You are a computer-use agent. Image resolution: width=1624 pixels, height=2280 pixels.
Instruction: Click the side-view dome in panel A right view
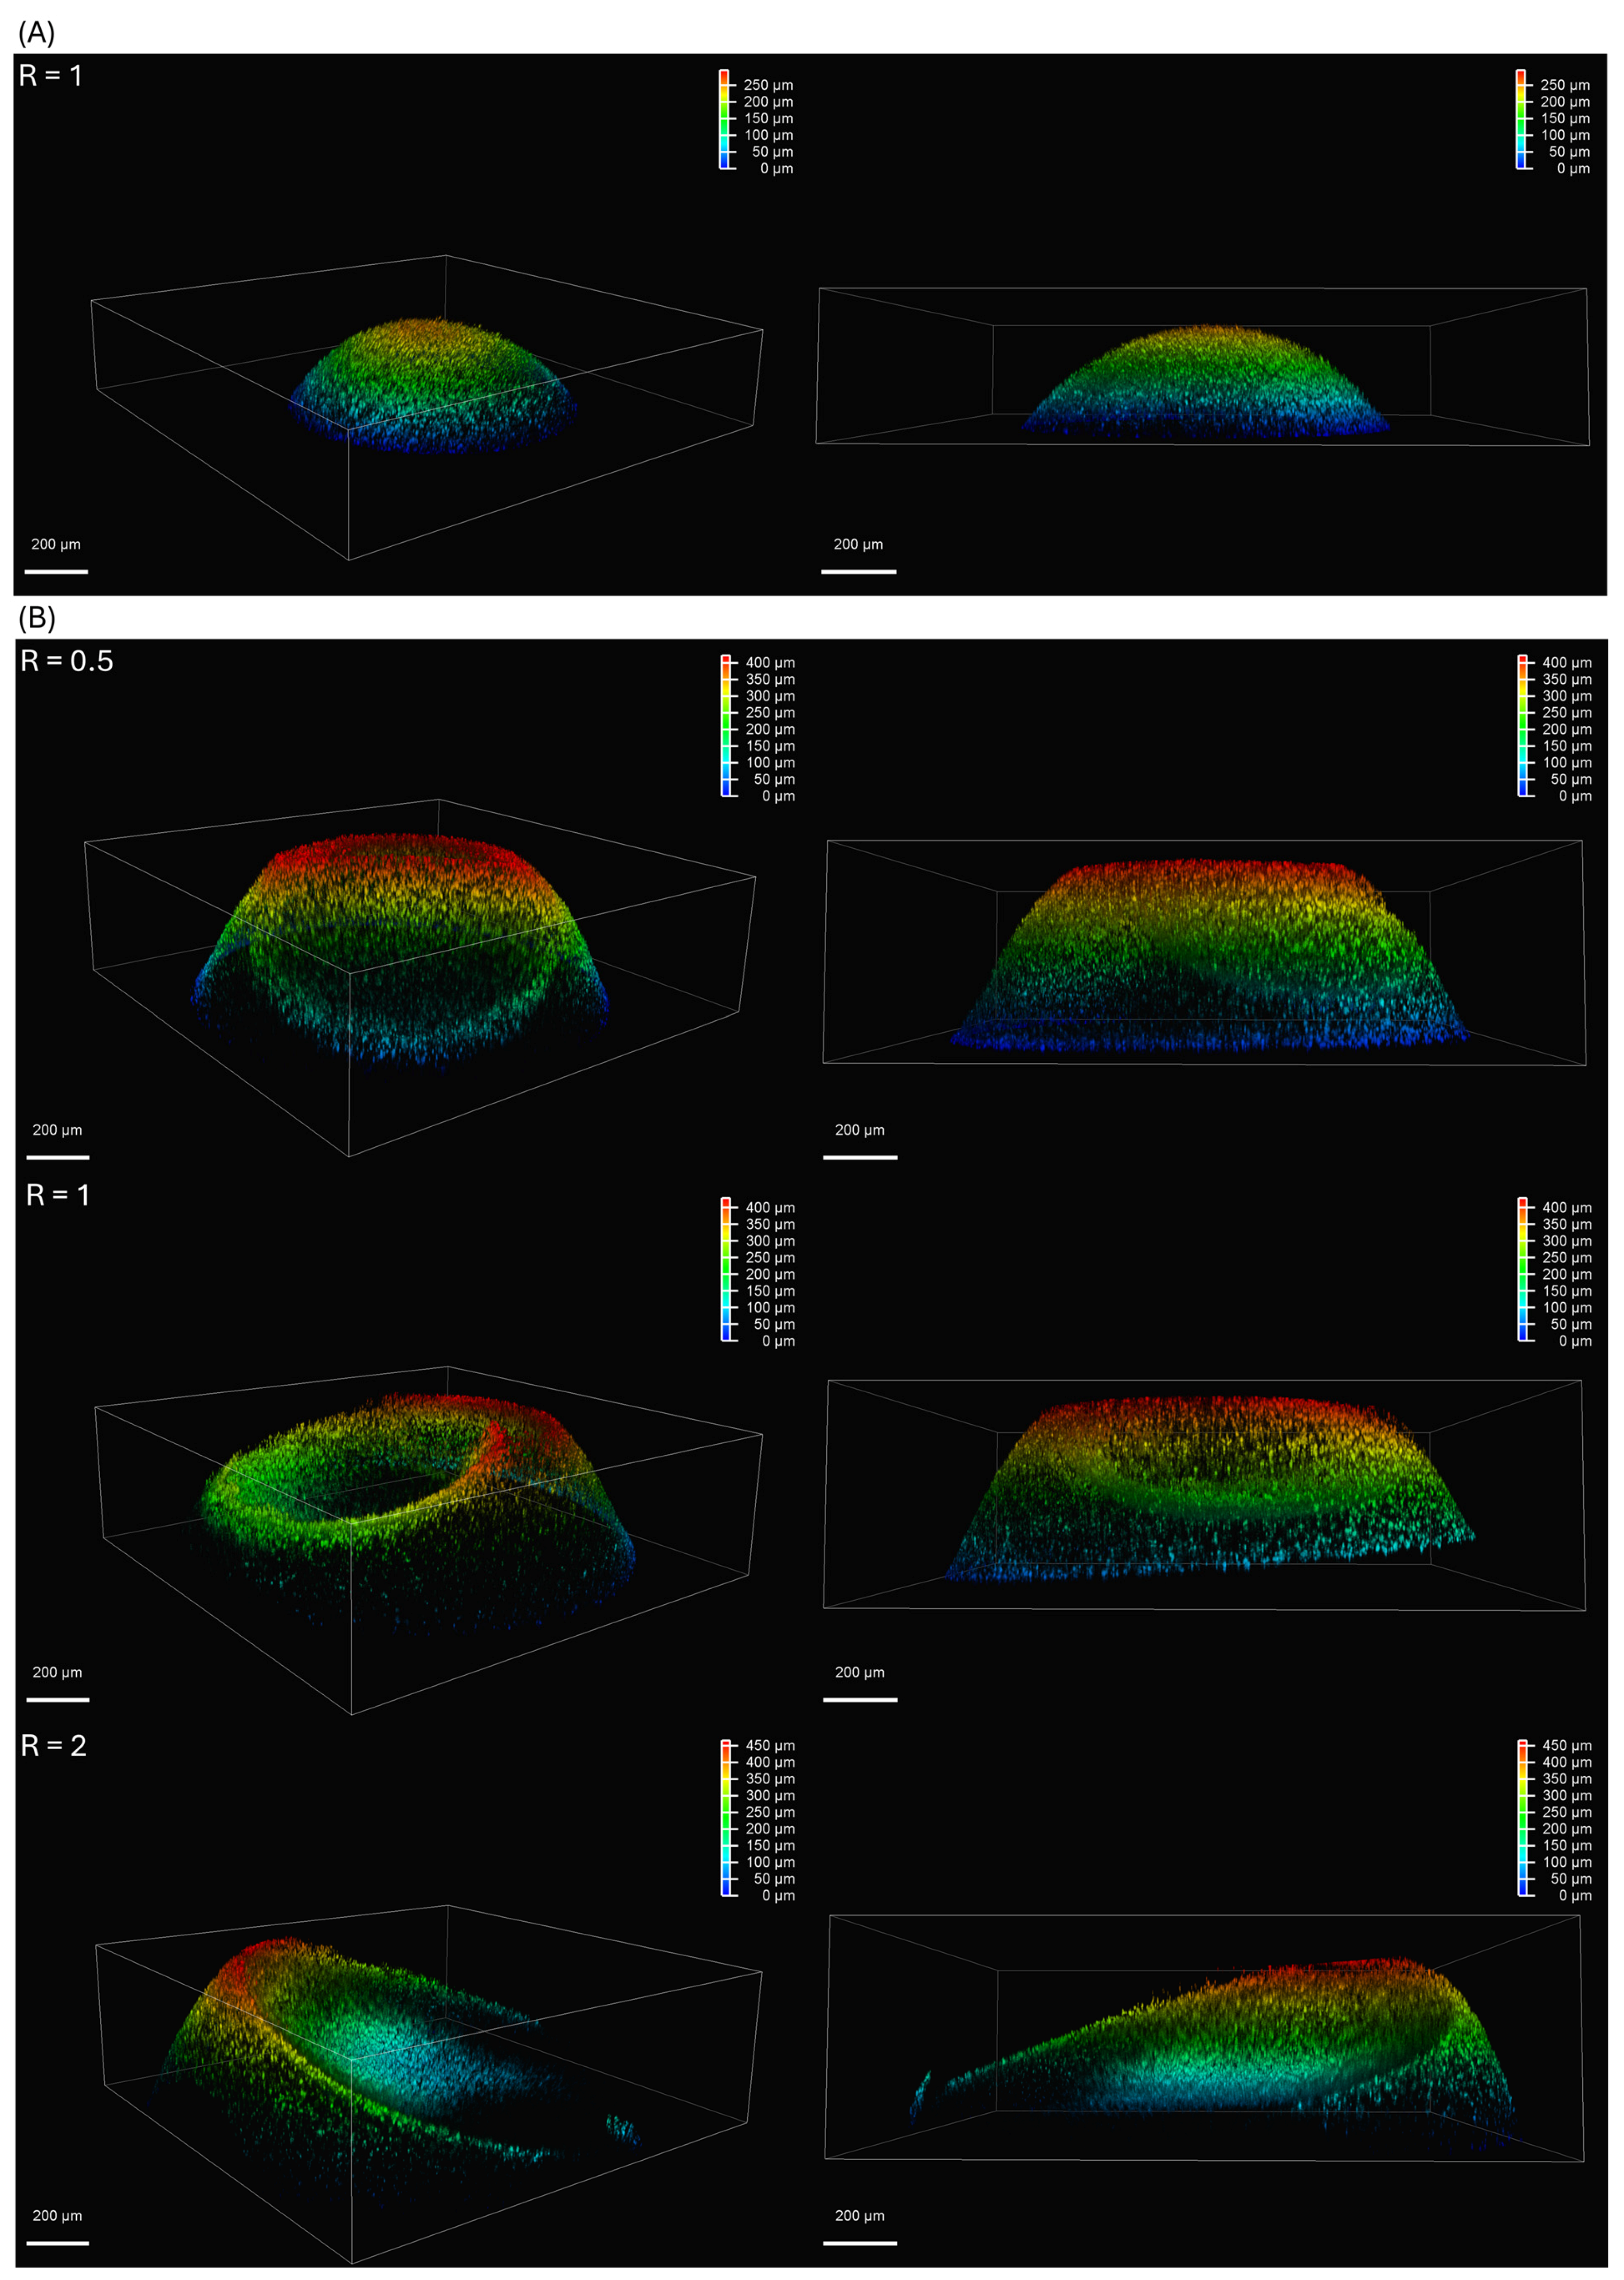(1205, 382)
